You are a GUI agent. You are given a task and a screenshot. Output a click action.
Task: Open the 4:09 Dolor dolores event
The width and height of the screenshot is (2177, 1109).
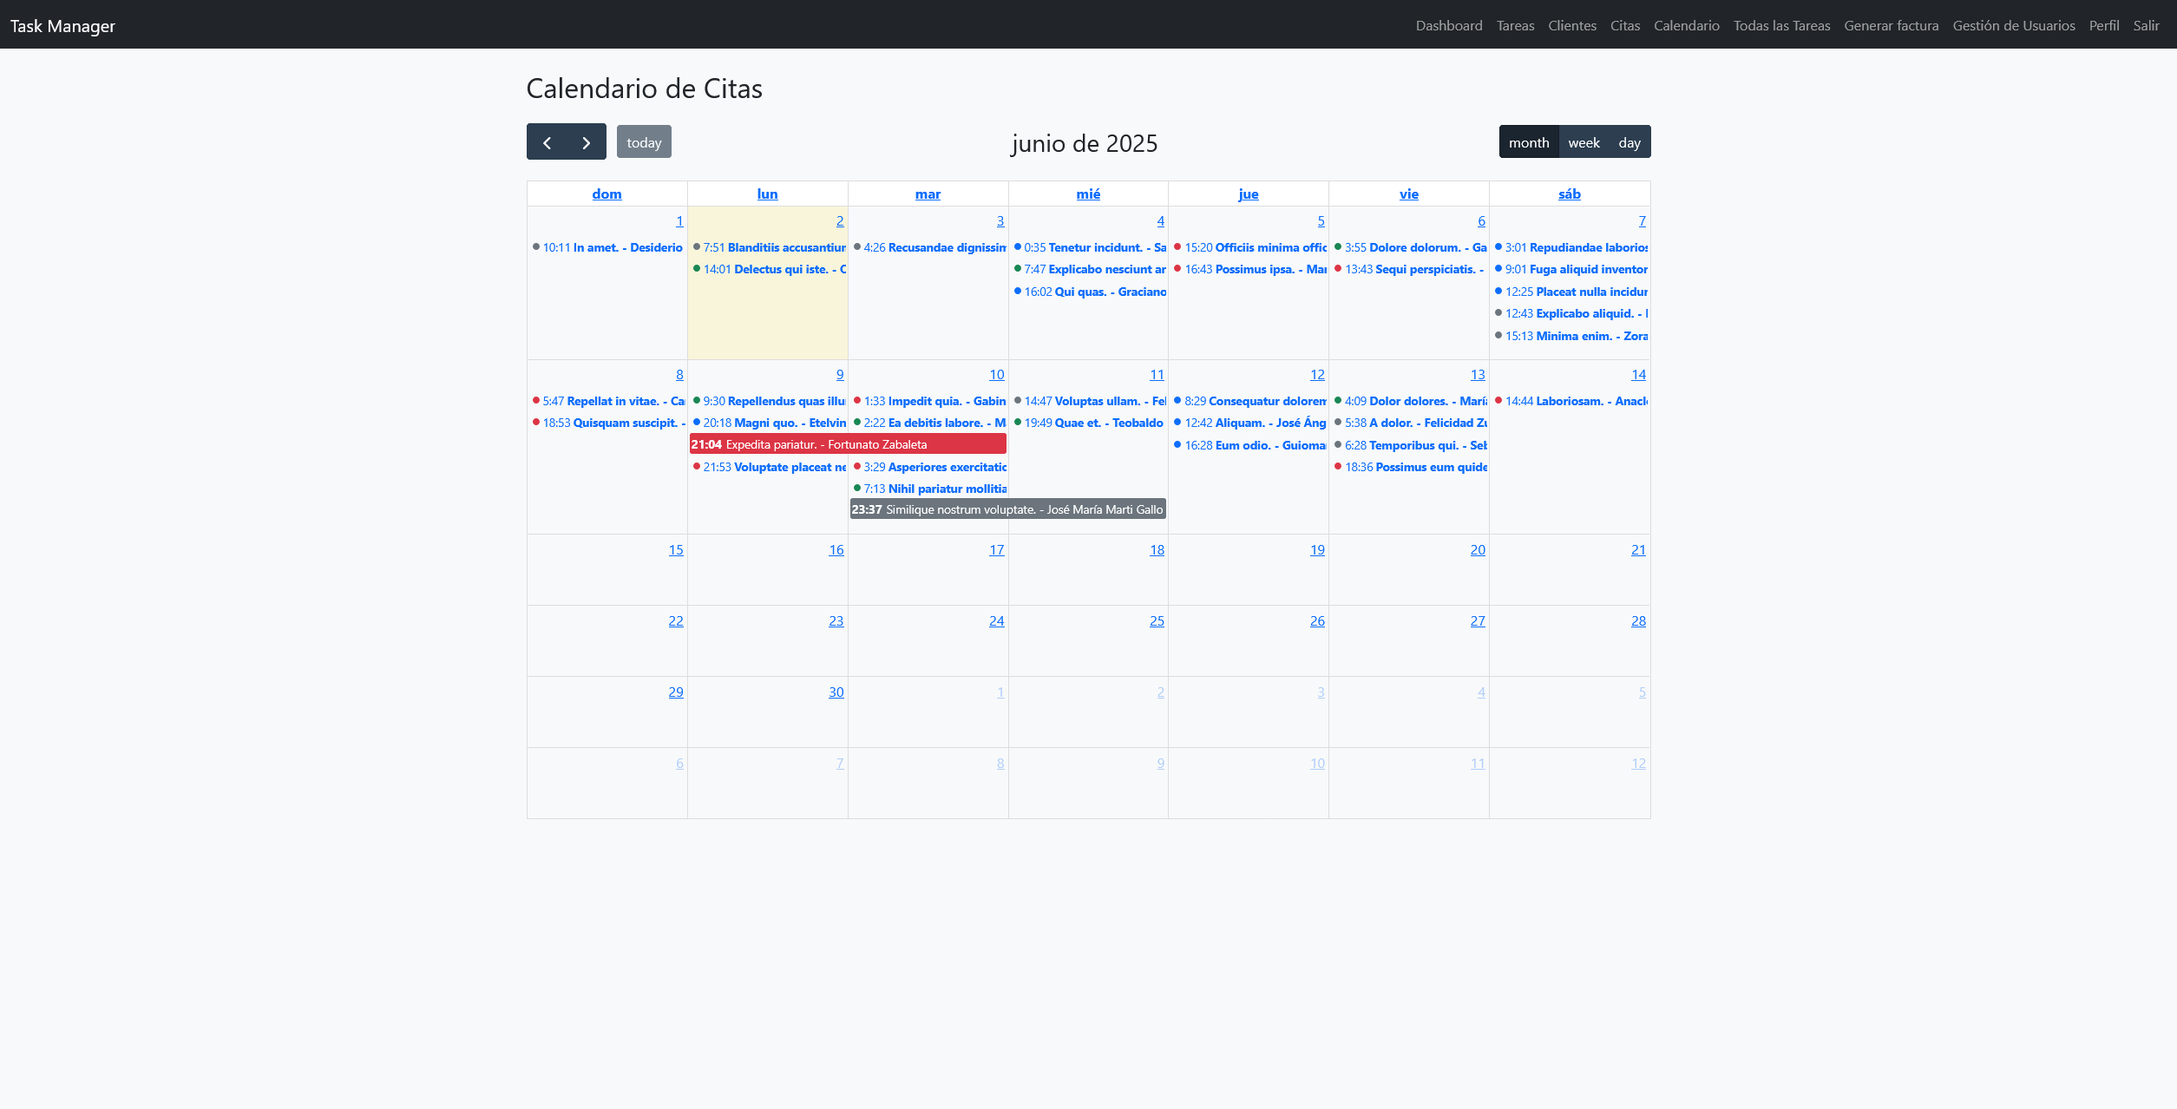click(1410, 401)
